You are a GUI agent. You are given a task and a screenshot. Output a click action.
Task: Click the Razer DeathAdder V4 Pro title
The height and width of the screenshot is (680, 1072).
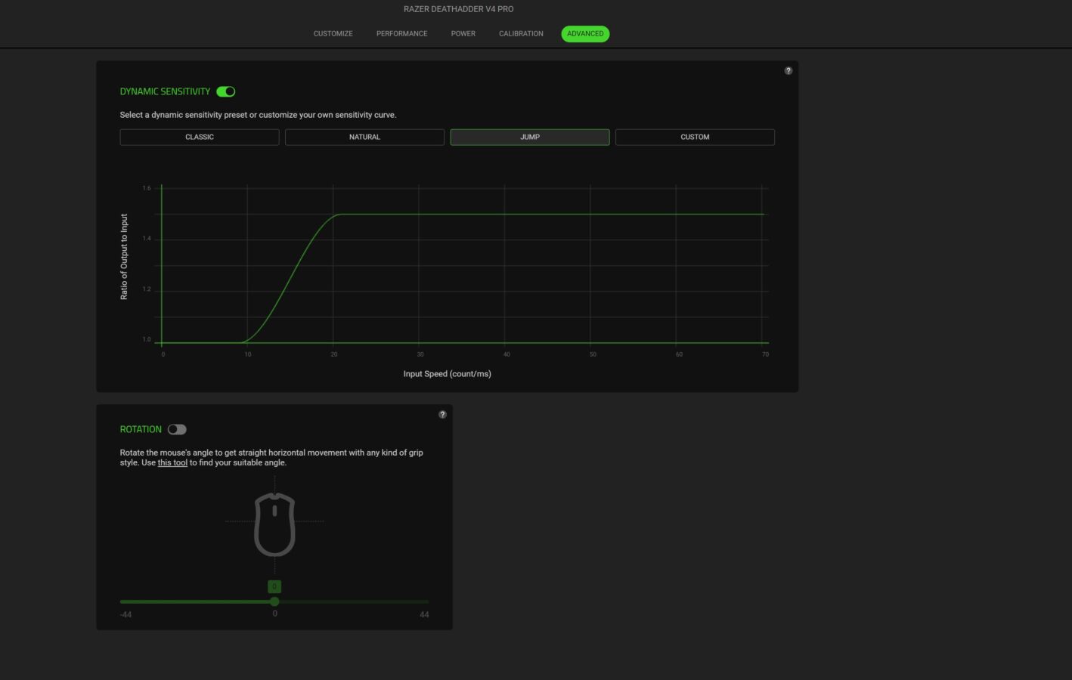tap(459, 9)
